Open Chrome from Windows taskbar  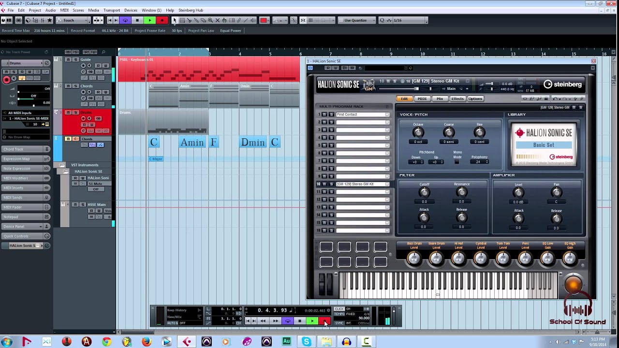point(106,342)
